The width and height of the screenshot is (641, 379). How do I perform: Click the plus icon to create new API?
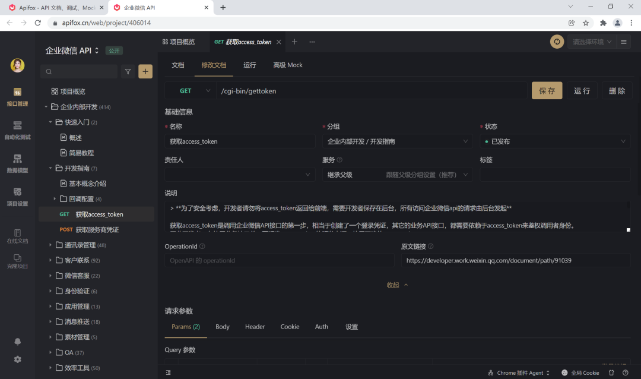(145, 71)
